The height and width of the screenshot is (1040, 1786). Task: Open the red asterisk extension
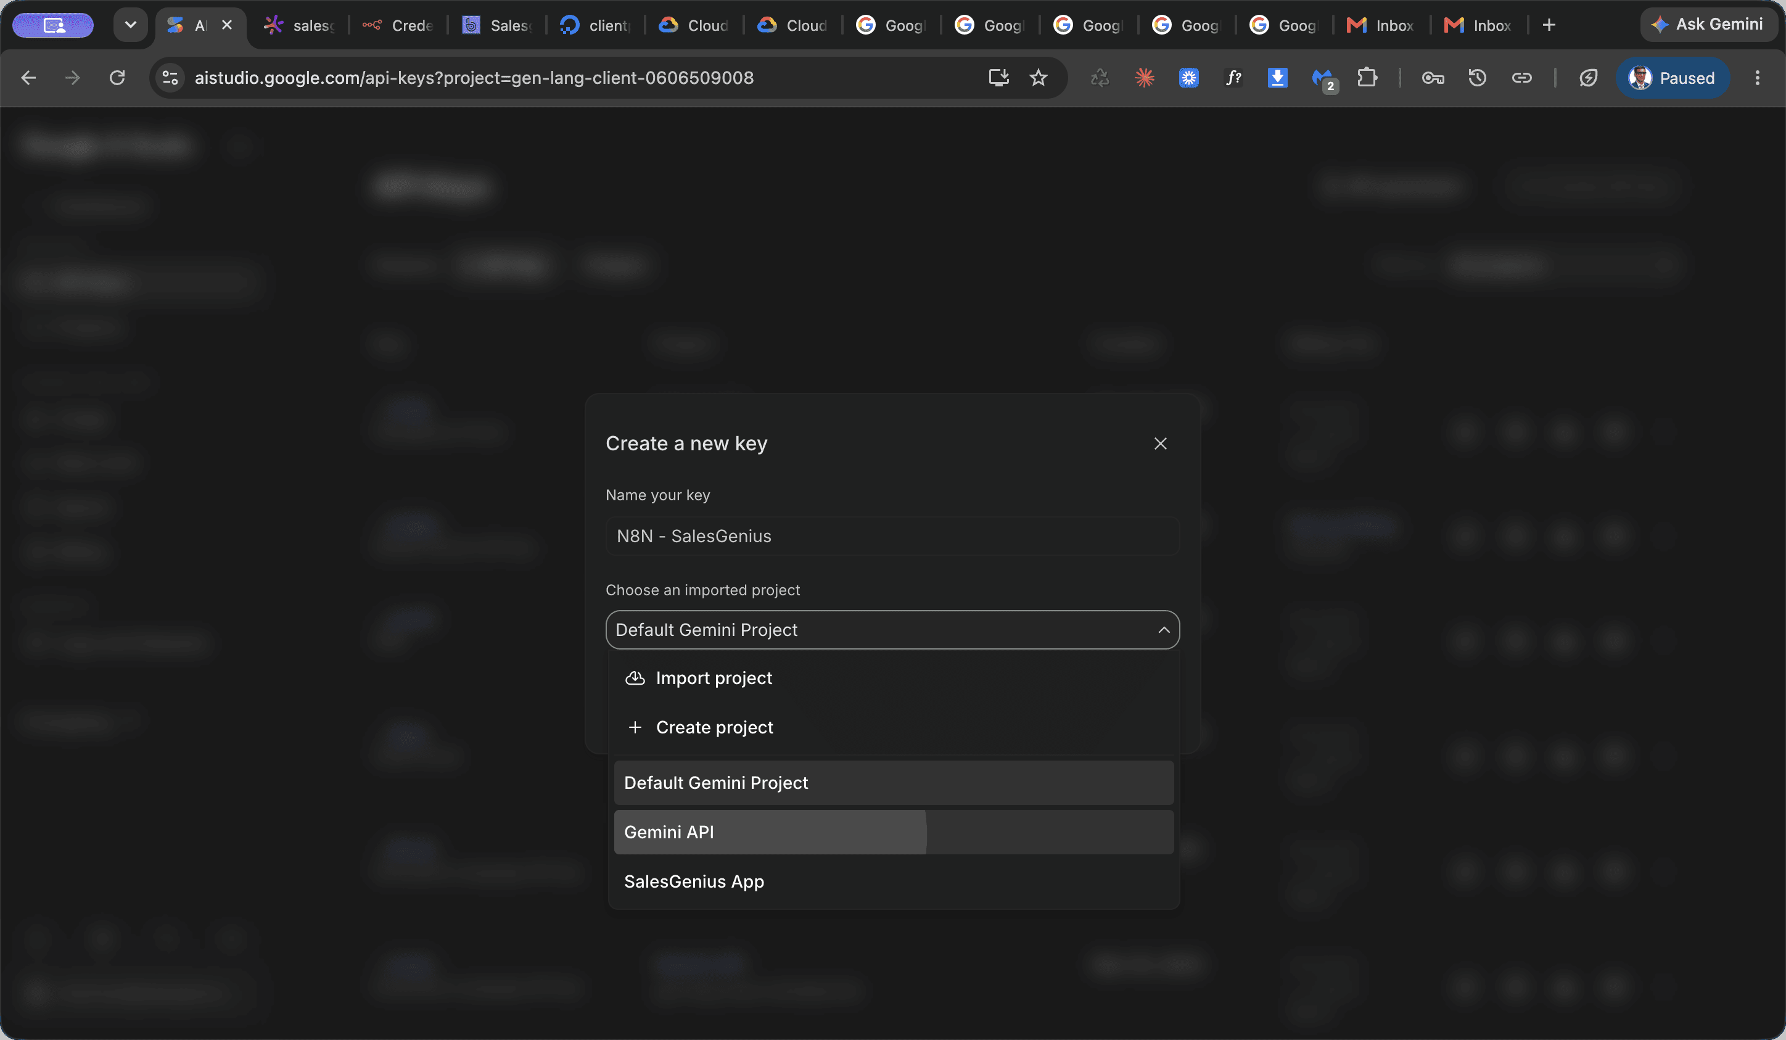[x=1145, y=78]
